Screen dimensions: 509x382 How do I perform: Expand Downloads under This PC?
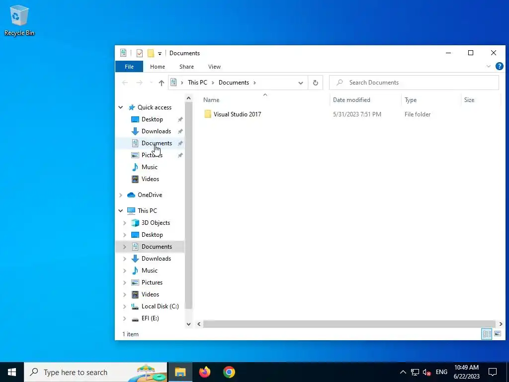[x=125, y=259]
